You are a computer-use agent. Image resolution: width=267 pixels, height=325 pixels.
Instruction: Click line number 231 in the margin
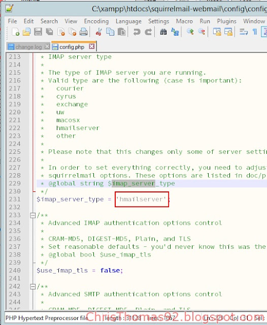[x=15, y=199]
